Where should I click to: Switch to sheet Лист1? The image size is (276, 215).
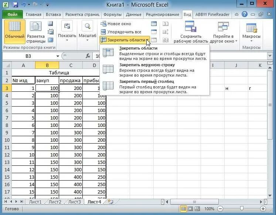[x=35, y=202]
